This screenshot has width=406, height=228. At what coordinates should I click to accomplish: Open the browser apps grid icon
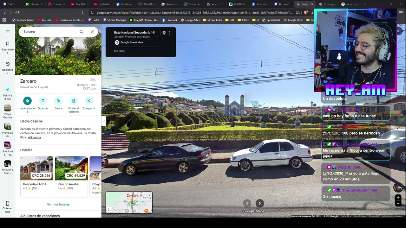click(4, 20)
